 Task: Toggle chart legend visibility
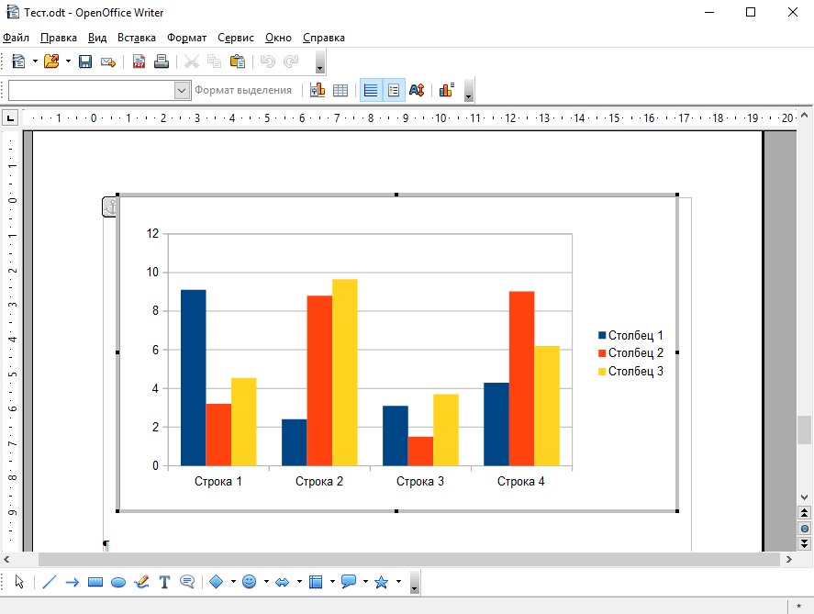pos(394,90)
